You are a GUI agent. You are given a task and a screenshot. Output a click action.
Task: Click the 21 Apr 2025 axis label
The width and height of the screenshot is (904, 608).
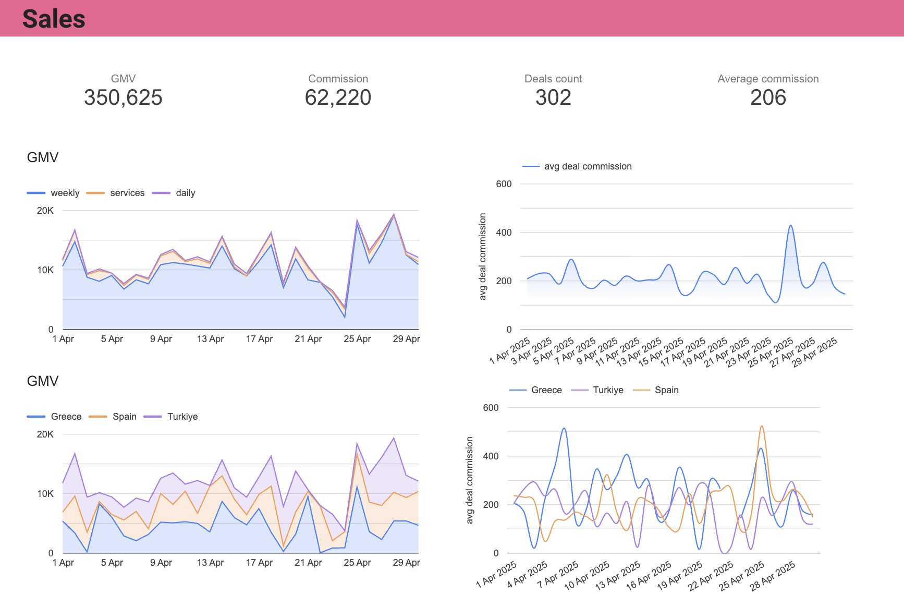[x=727, y=351]
